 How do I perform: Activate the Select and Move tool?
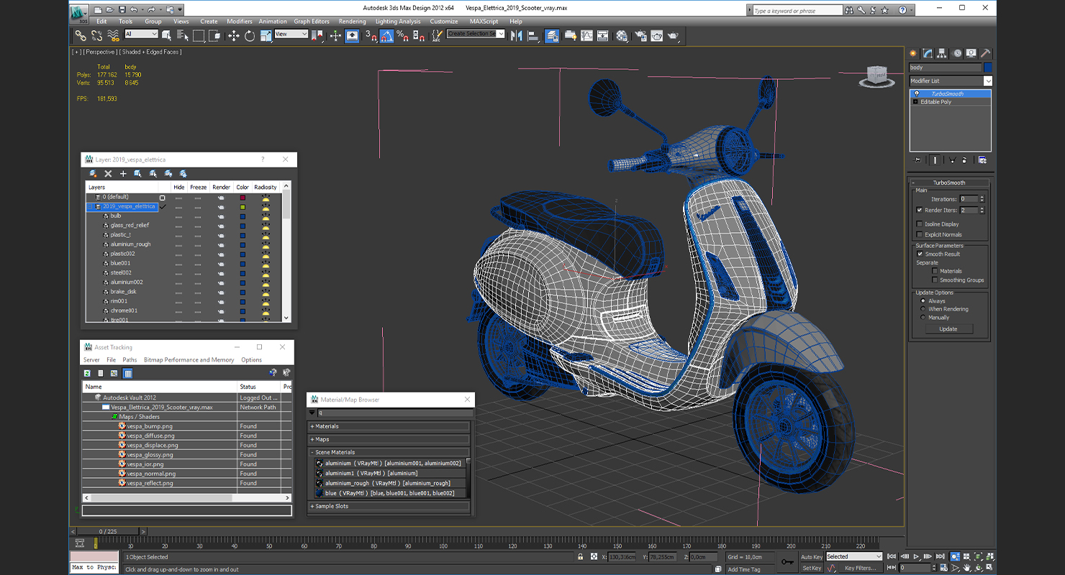pos(234,35)
